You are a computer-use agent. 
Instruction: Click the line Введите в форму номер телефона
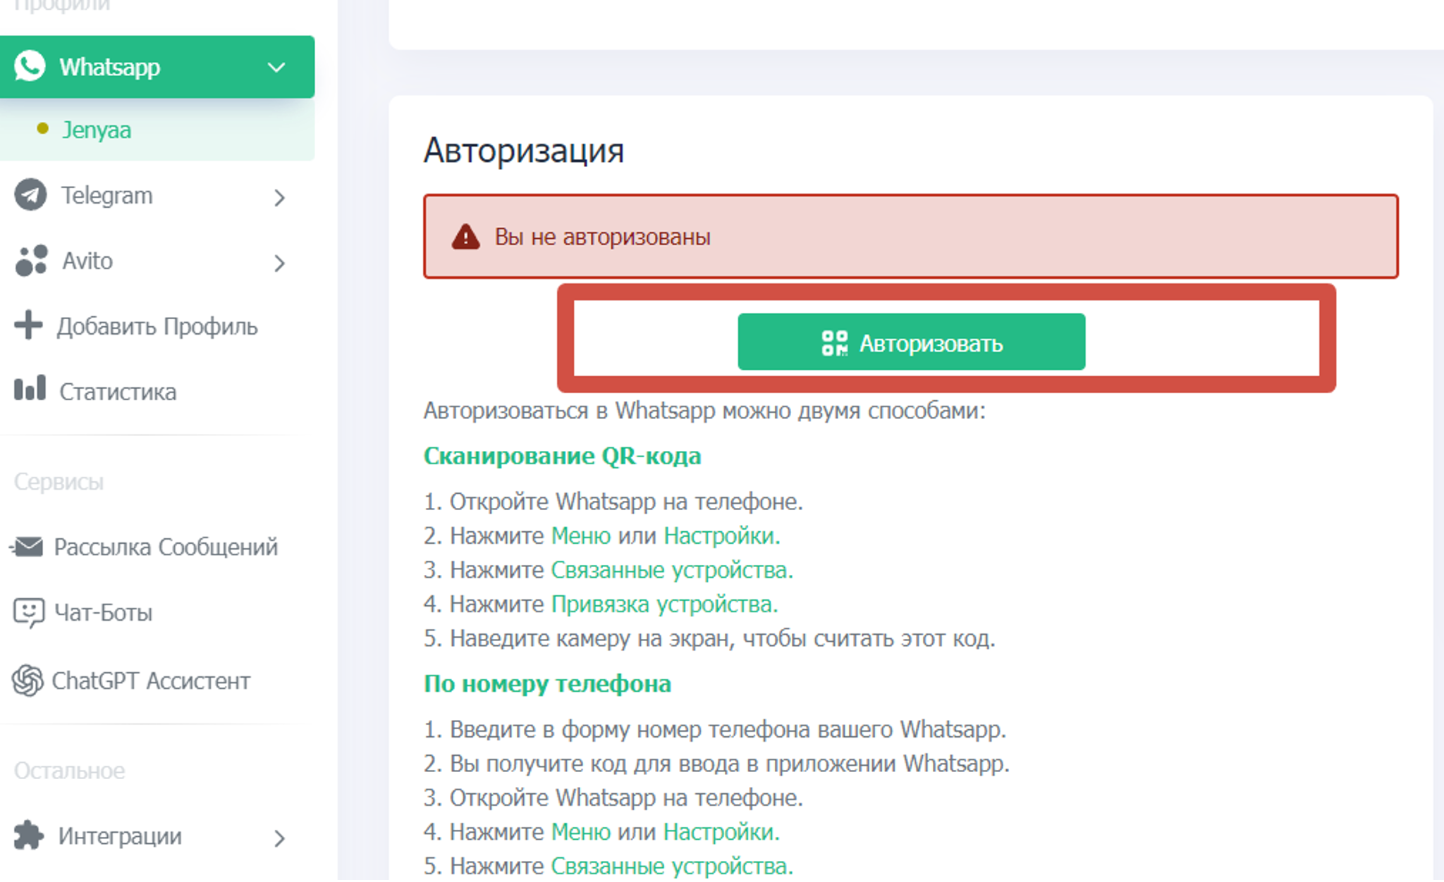(x=715, y=728)
